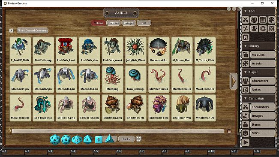Click the folder icon beside Modules

coord(246,54)
